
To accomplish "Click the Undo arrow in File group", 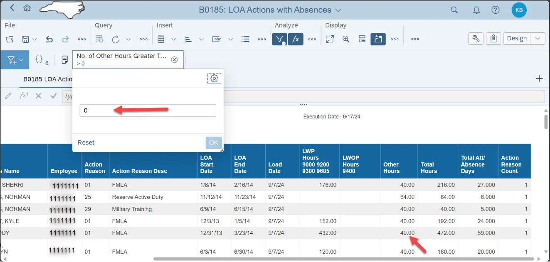I will (x=49, y=39).
